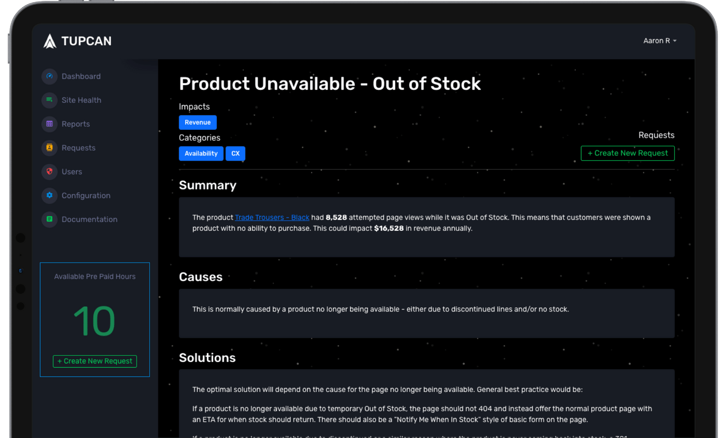This screenshot has width=726, height=438.
Task: Open Reports via the purple grid icon
Action: coord(49,124)
